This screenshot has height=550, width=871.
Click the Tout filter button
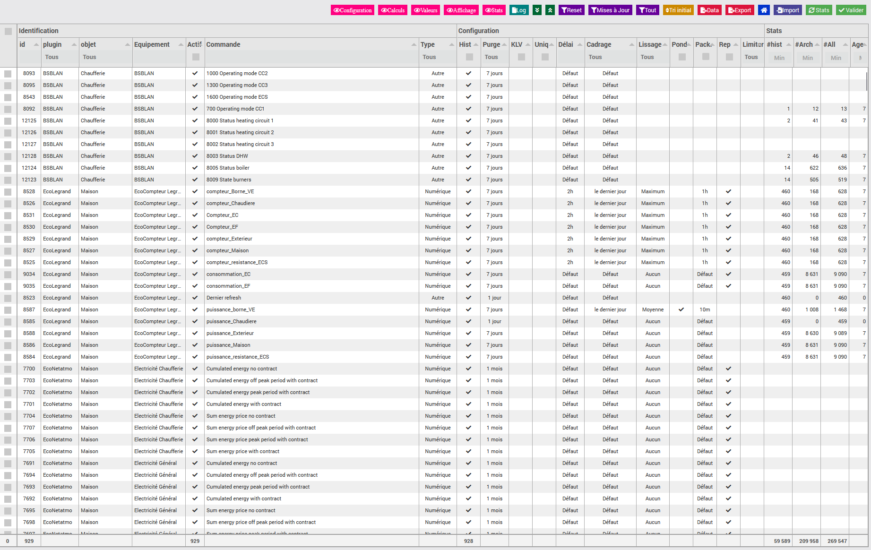pyautogui.click(x=647, y=10)
